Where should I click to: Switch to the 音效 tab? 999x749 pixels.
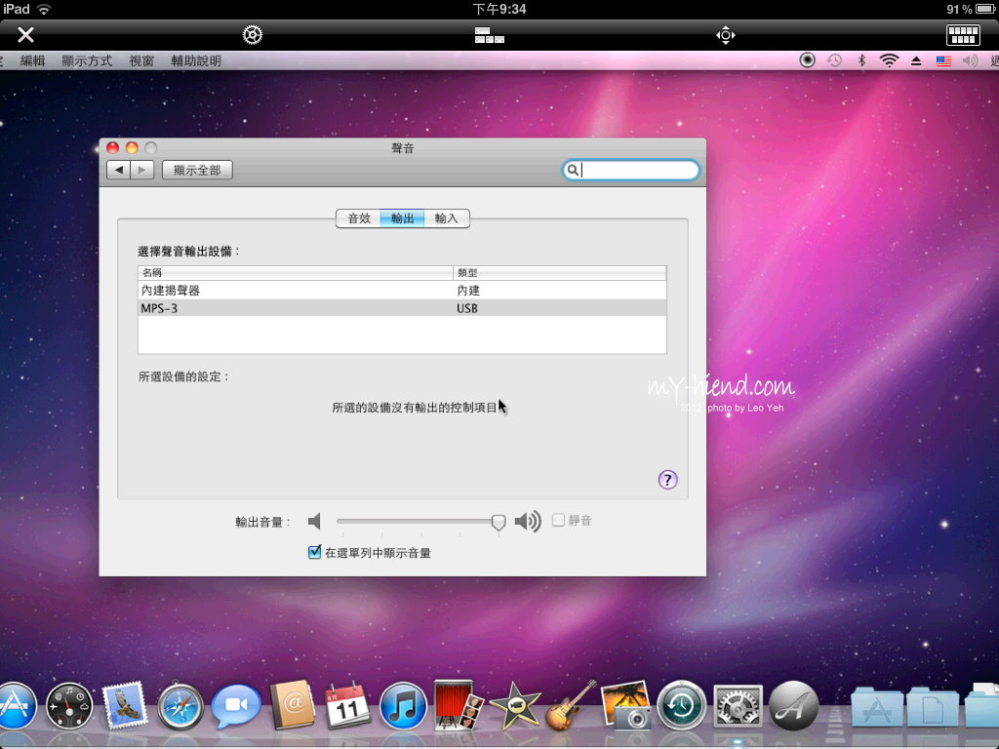(x=359, y=218)
